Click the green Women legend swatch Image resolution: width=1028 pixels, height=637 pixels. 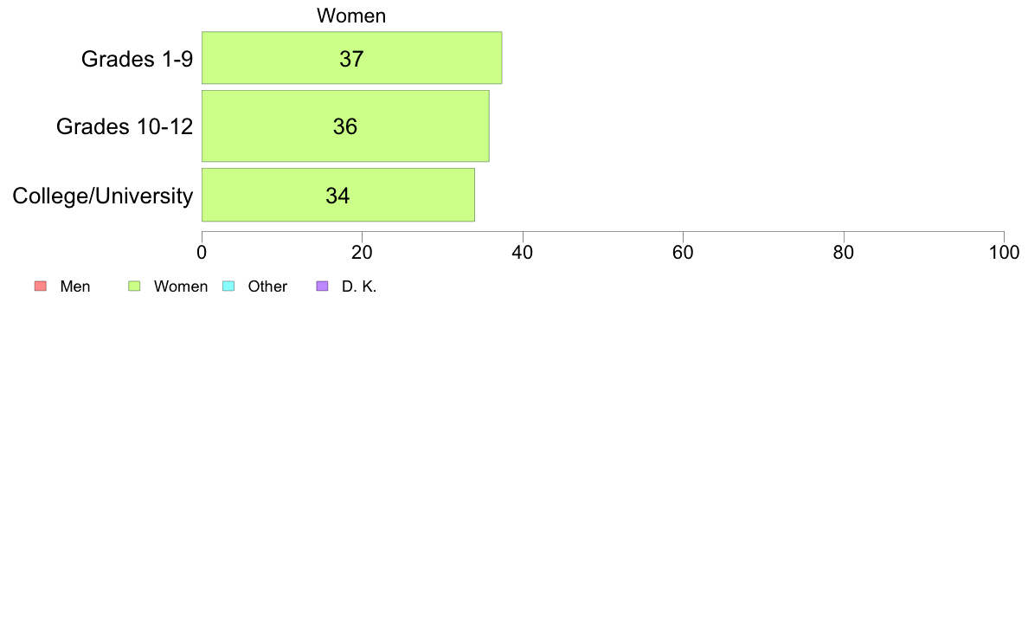pos(134,286)
